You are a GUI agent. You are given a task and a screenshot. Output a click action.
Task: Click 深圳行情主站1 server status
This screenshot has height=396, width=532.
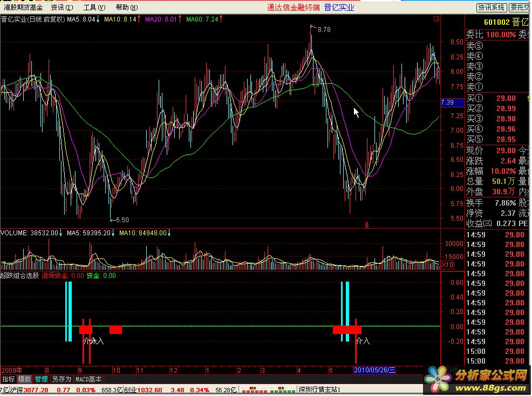(x=319, y=390)
